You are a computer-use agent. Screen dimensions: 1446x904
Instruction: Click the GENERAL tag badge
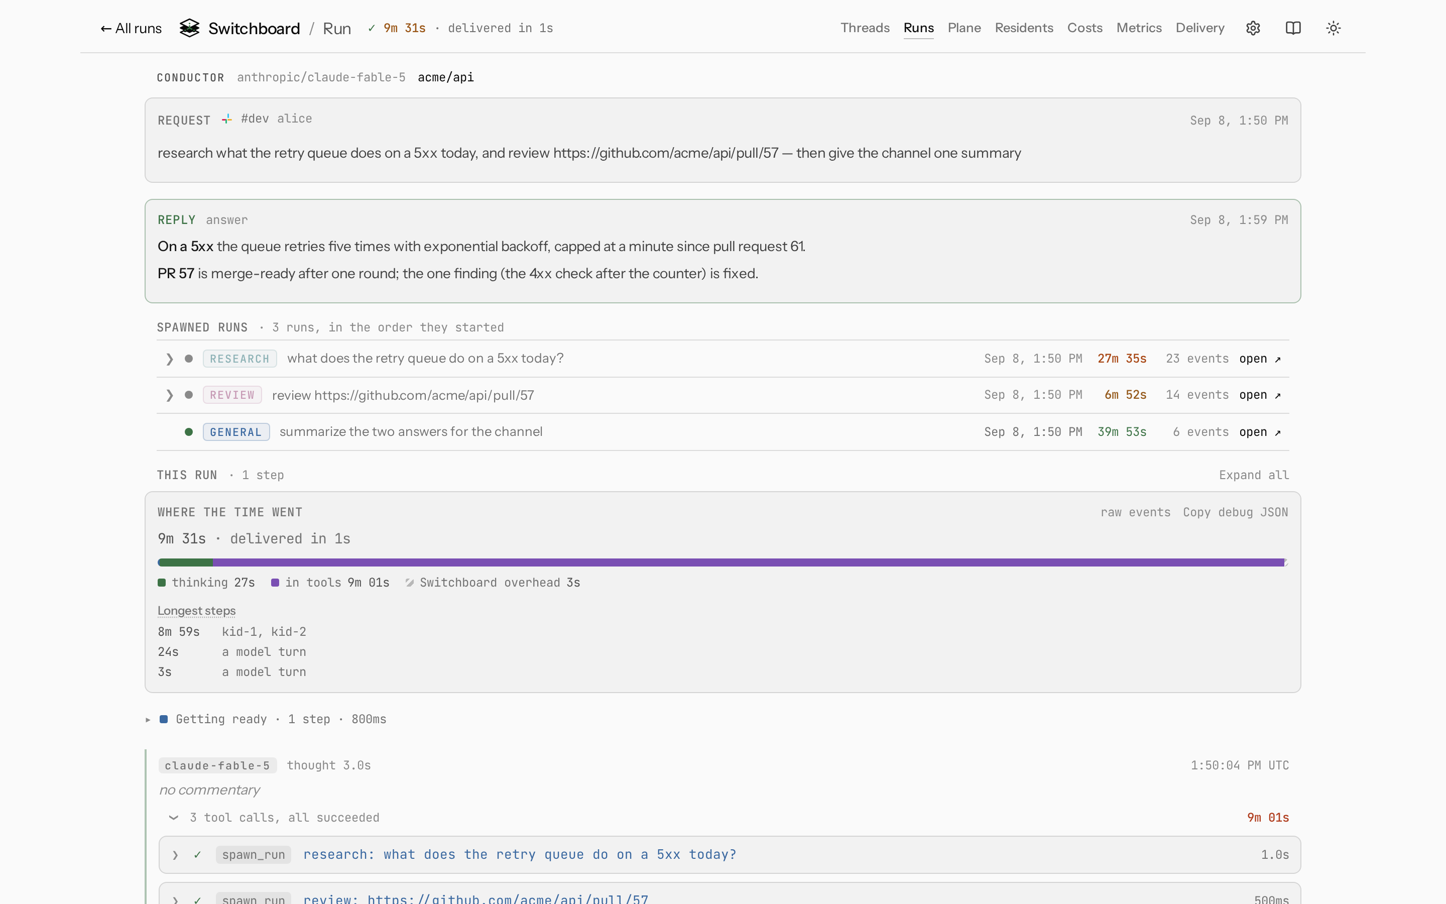coord(236,432)
